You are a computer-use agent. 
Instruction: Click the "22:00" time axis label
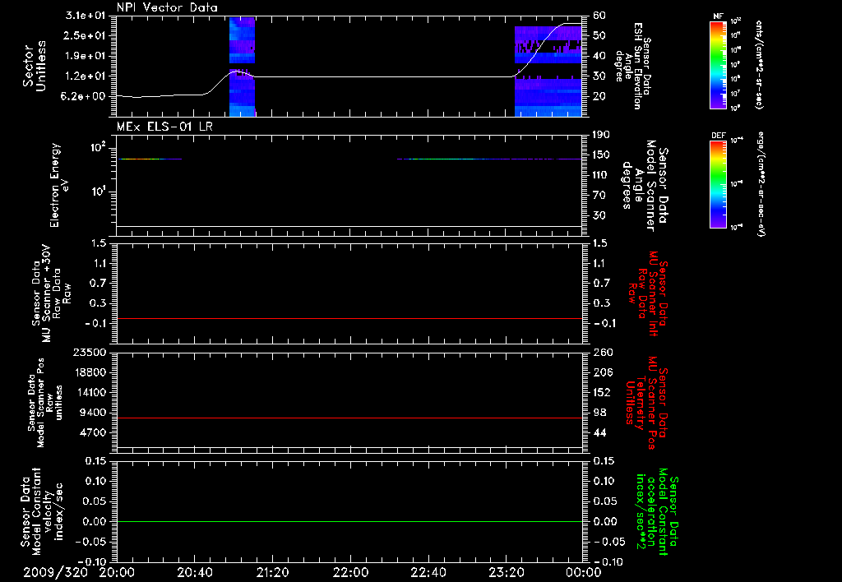(x=350, y=572)
